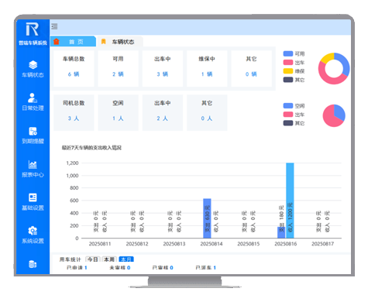The image size is (368, 302).
Task: Toggle 可用 legend swatch in vehicle chart
Action: point(288,53)
